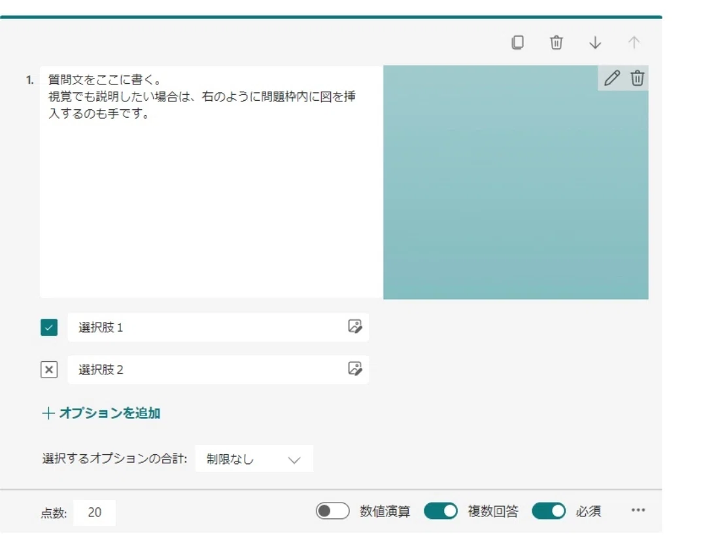Disable the 必須 toggle
This screenshot has height=553, width=701.
tap(549, 510)
